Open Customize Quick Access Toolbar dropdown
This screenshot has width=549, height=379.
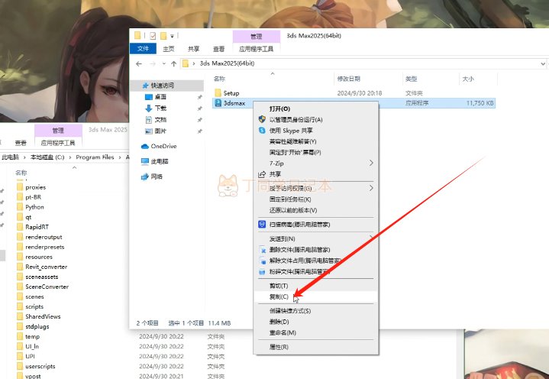pos(172,36)
